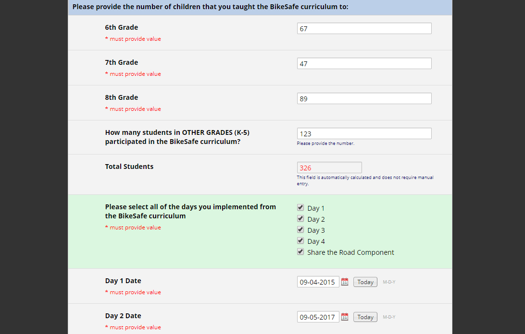The height and width of the screenshot is (334, 525).
Task: Click the Day 1 Date input showing 09-04-2015
Action: [318, 282]
